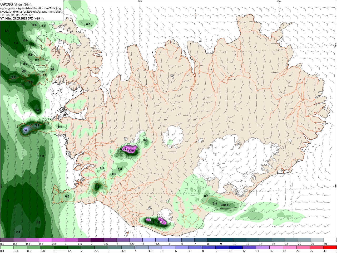Click the 'IT: Sun. 04. 05. 2025 12Z' line
Image resolution: width=337 pixels, height=253 pixels.
17,15
